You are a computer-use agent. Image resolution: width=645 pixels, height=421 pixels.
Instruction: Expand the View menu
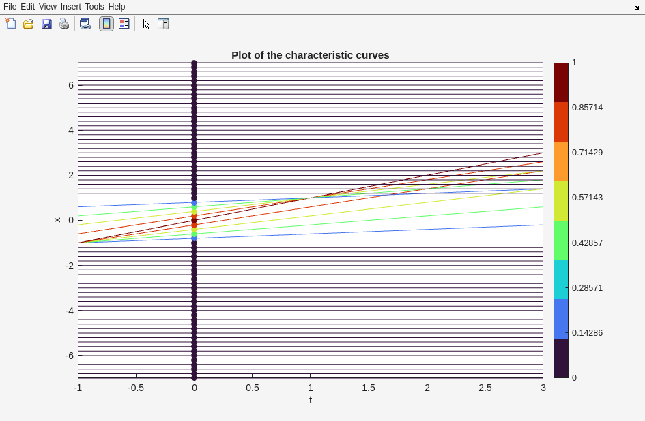48,7
